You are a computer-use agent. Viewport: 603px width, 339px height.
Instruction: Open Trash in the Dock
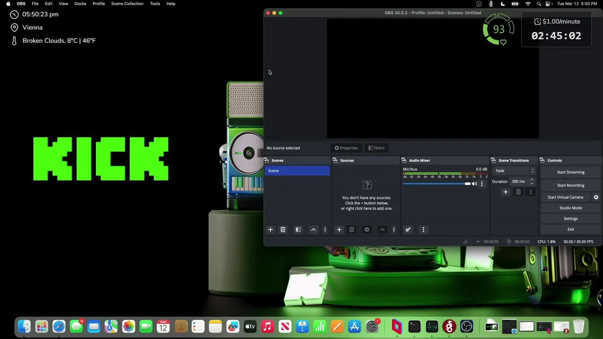tap(579, 326)
